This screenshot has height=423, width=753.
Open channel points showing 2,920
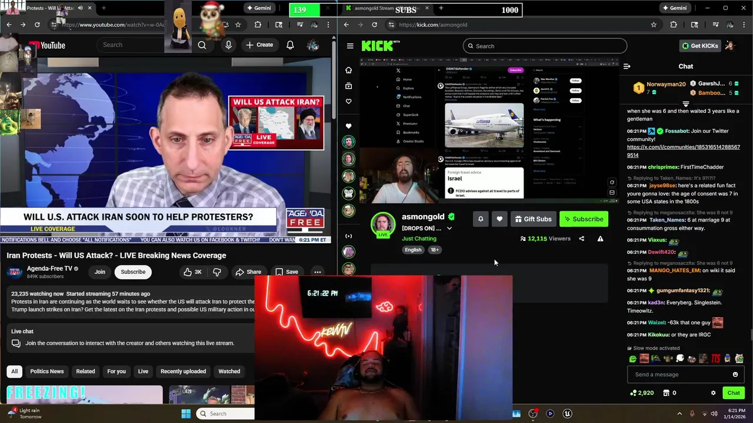point(642,393)
